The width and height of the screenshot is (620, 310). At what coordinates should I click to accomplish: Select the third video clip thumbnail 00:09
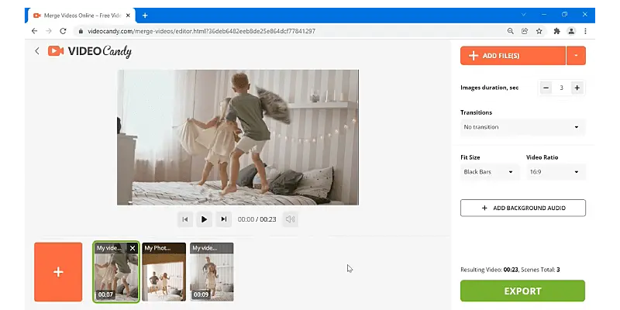212,272
